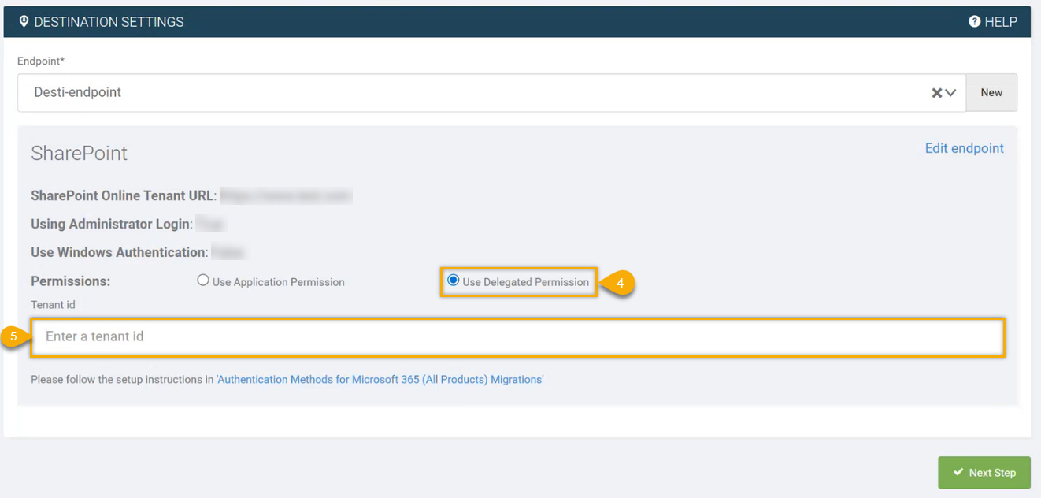Click the checkmark icon on Next Step
Screen dimensions: 1041x498
[x=958, y=472]
